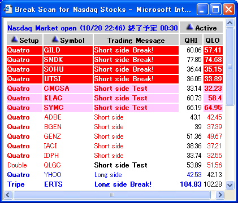Click the Trading Message column header
The height and width of the screenshot is (203, 238).
(x=136, y=40)
